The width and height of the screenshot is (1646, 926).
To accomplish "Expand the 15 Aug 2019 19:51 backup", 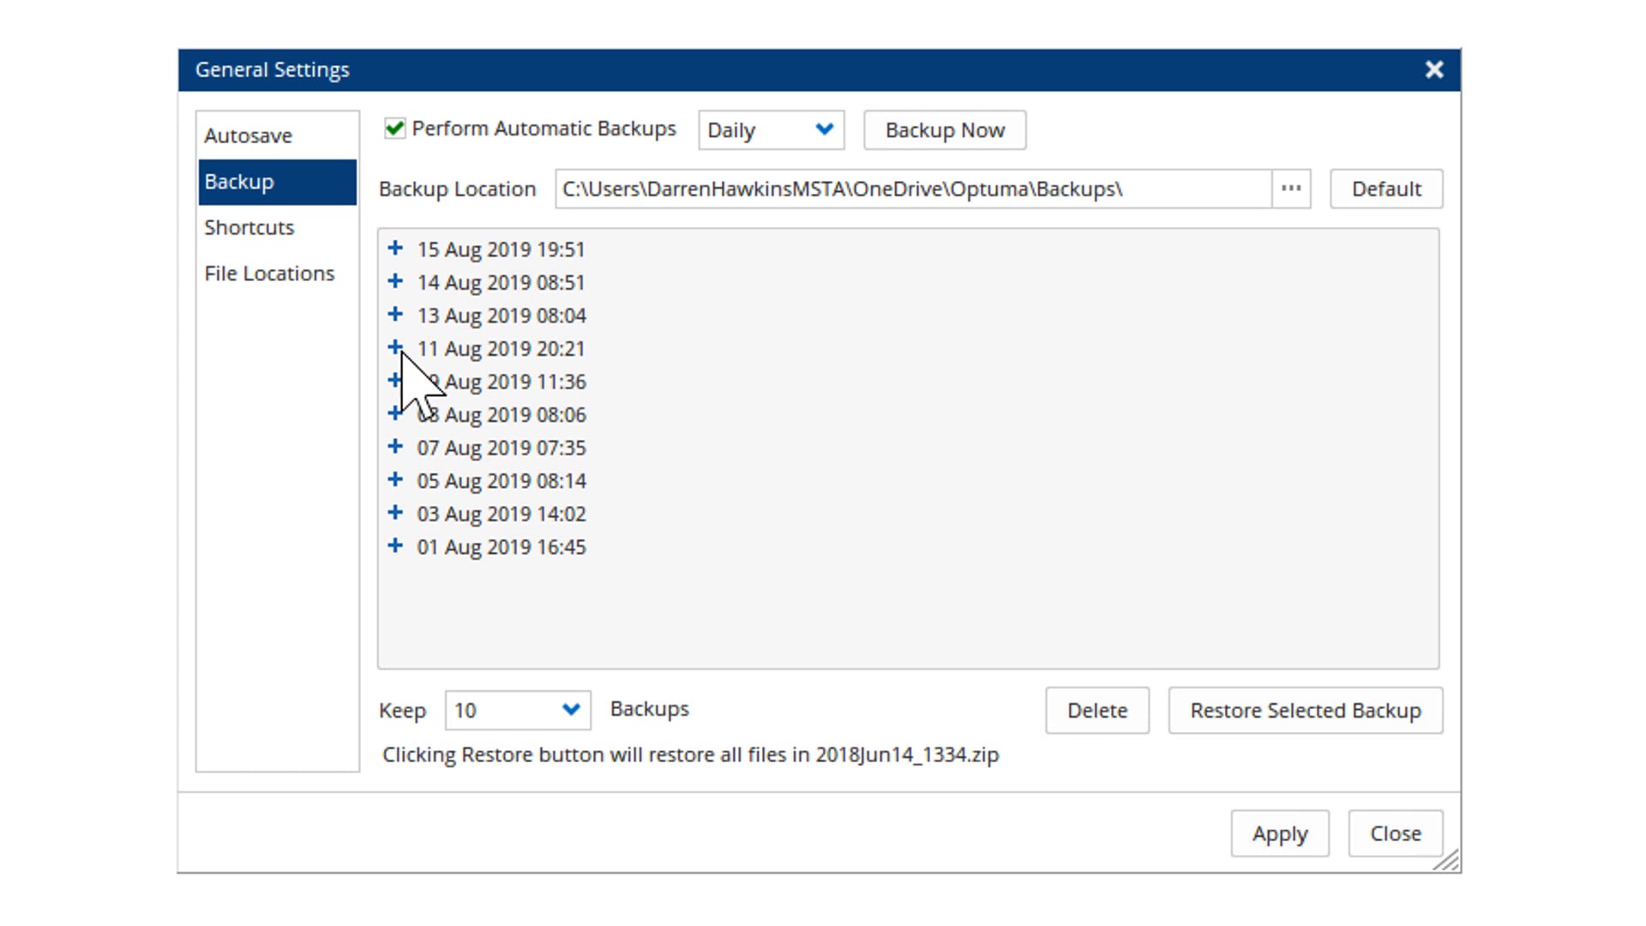I will 395,249.
